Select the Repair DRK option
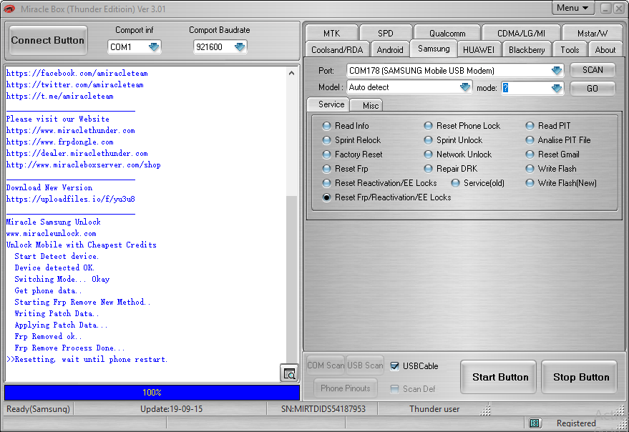Viewport: 629px width, 432px height. pyautogui.click(x=428, y=169)
